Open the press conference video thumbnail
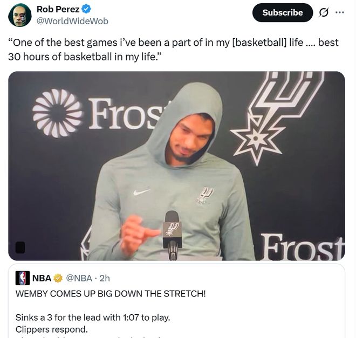356x338 pixels. point(176,166)
